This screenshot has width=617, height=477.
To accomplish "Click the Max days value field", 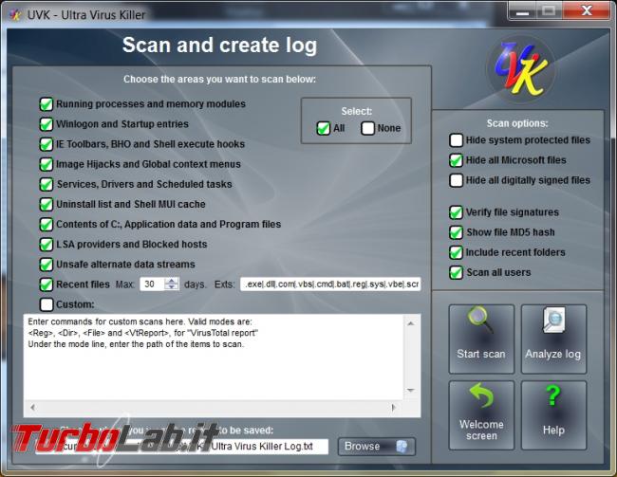I will tap(152, 284).
